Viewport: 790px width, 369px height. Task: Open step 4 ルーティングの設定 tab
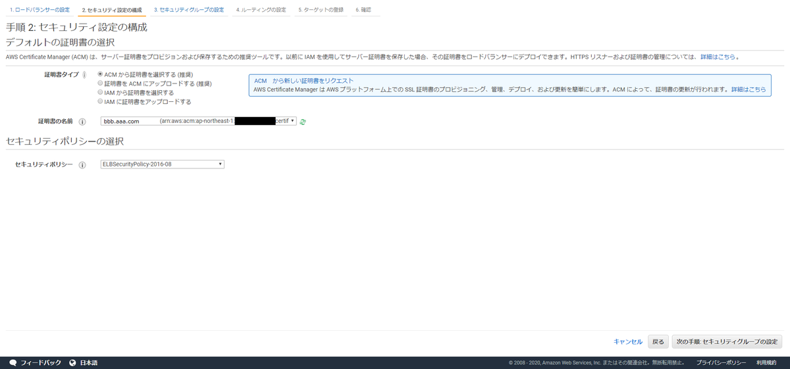(x=261, y=10)
